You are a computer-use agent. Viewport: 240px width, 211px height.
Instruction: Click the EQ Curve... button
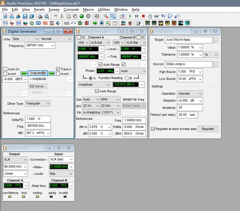pos(38,86)
